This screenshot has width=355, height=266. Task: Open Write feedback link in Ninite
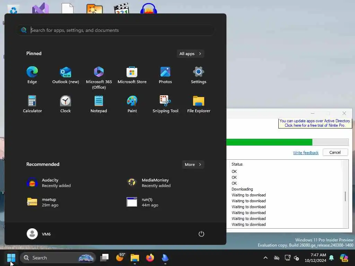(x=306, y=153)
